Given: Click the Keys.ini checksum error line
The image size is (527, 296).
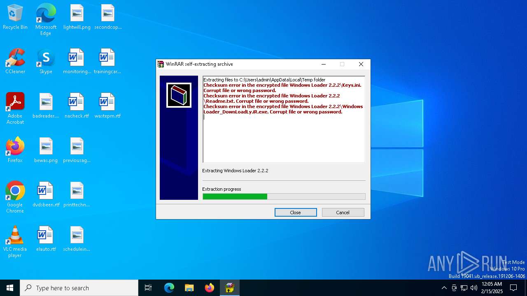Looking at the screenshot, I should pos(282,88).
